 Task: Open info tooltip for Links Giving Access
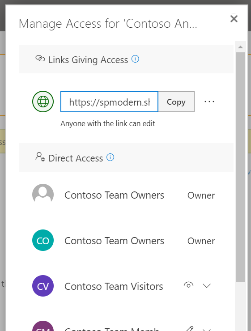point(135,59)
